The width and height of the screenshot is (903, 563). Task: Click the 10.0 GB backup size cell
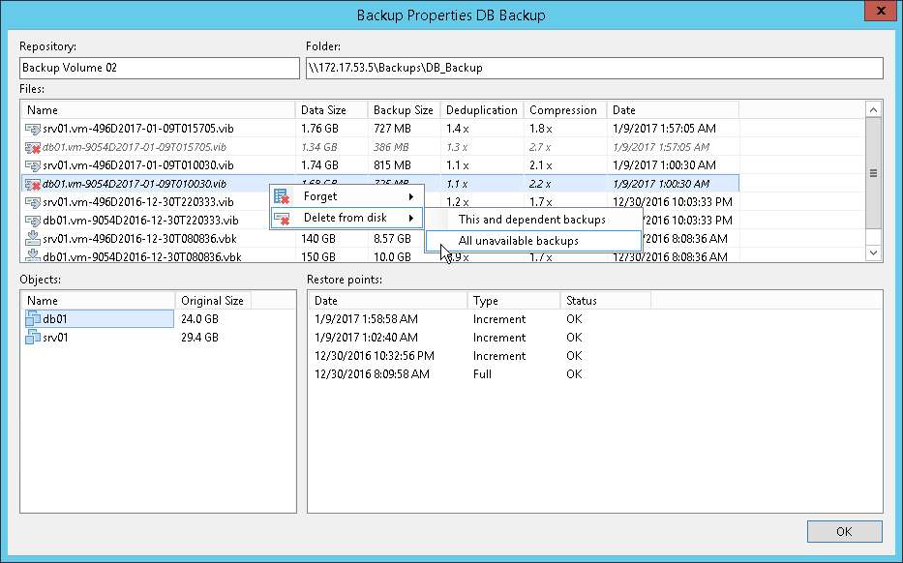[x=392, y=256]
